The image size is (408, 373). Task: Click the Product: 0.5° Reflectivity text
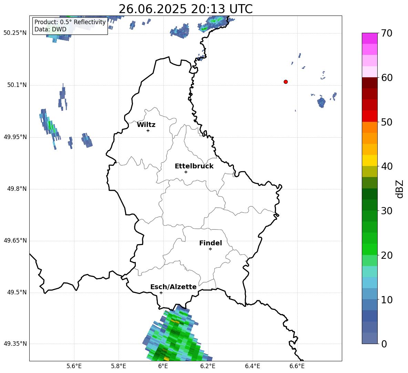70,22
